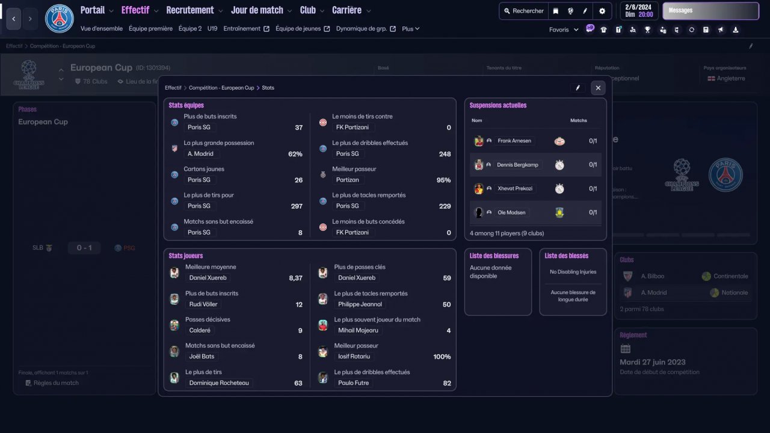Open the Messages button
The width and height of the screenshot is (770, 433).
point(710,11)
